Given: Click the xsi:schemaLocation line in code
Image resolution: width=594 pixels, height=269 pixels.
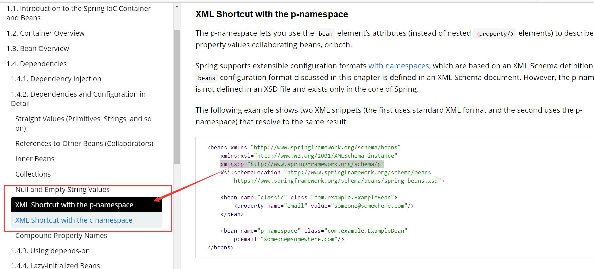Looking at the screenshot, I should tap(326, 172).
